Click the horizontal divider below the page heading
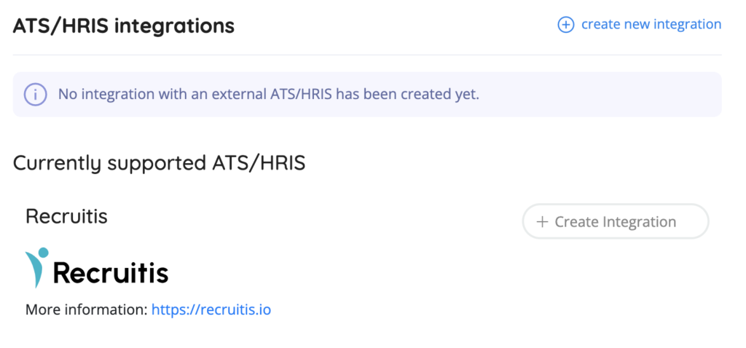 click(x=367, y=55)
